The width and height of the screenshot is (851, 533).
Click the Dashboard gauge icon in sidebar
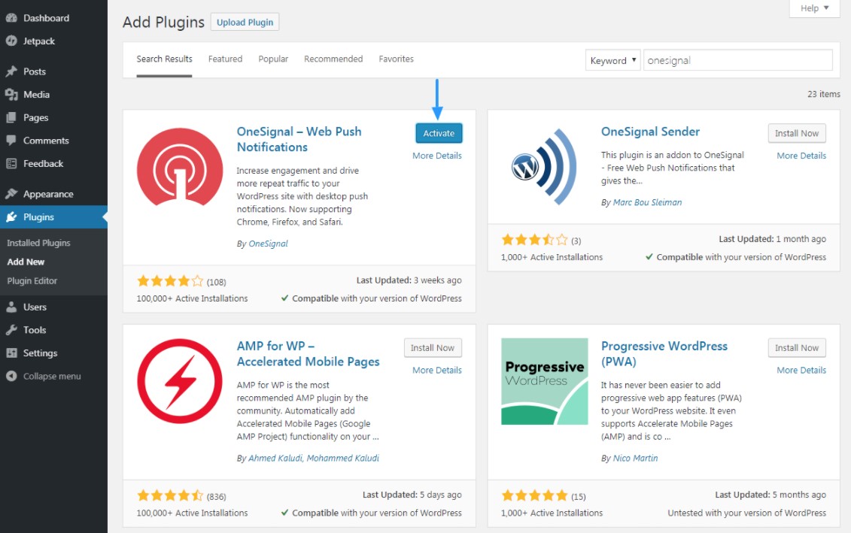11,18
